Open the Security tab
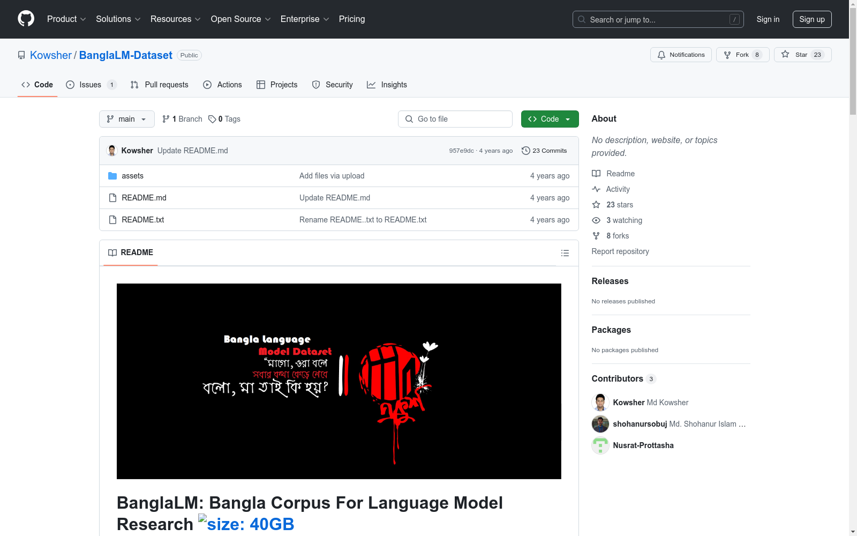 (x=333, y=85)
